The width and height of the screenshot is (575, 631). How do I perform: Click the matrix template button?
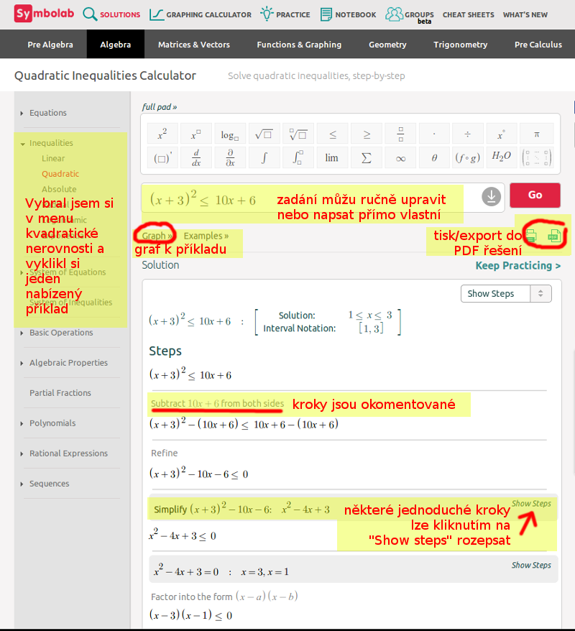[536, 157]
